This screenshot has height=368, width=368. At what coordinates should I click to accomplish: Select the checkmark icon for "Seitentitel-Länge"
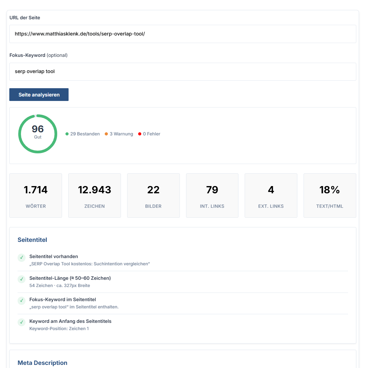21,279
